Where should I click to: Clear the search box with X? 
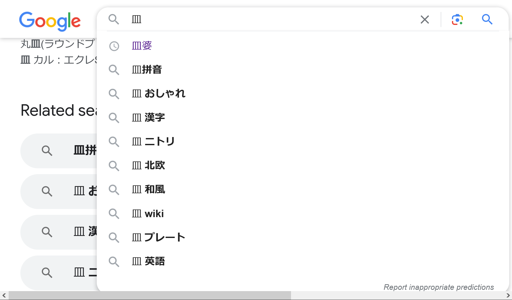pos(425,19)
